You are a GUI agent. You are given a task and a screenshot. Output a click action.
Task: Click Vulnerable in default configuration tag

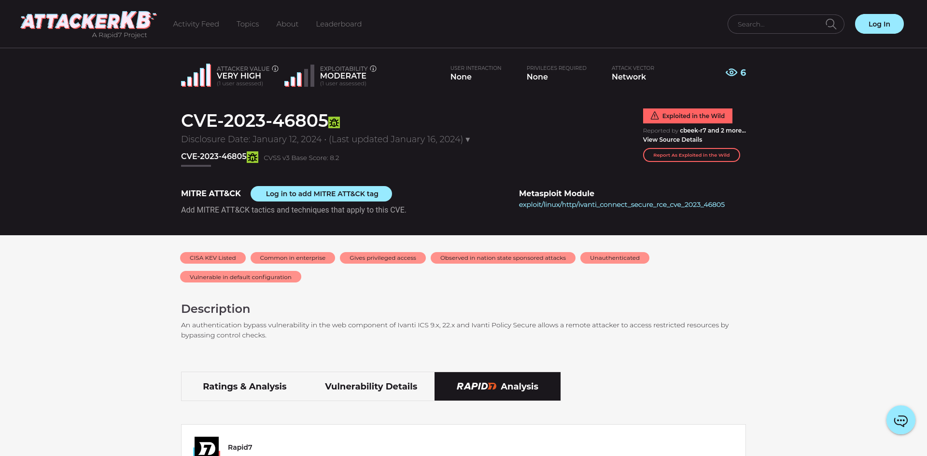coord(240,277)
